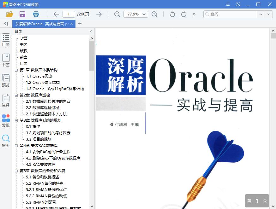
Task: Open section 1.1 Oracle历史
Action: point(39,76)
